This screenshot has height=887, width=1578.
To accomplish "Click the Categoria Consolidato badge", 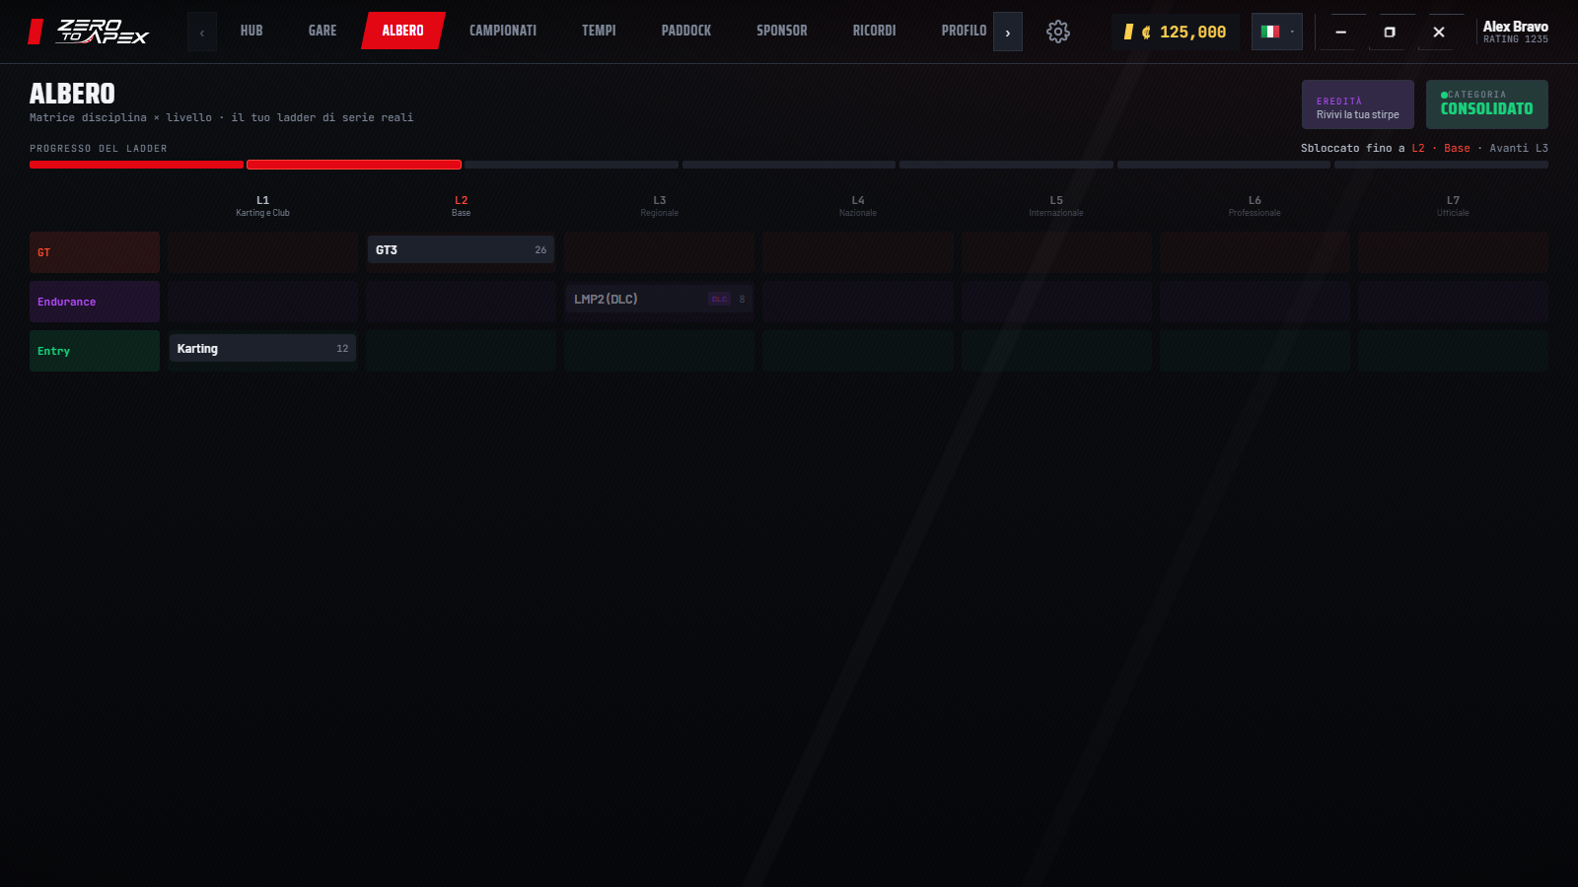I will pyautogui.click(x=1487, y=104).
